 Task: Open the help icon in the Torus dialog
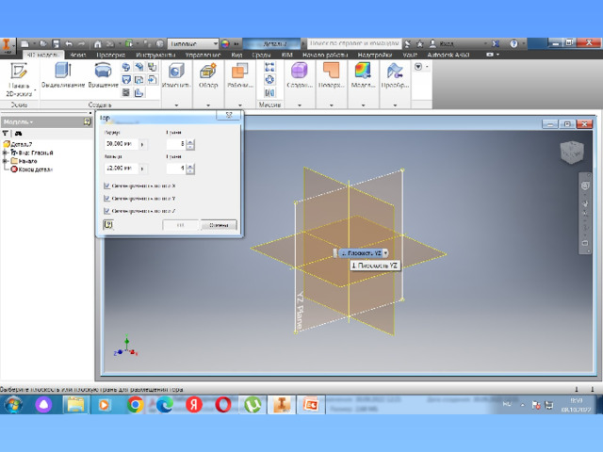[x=108, y=224]
